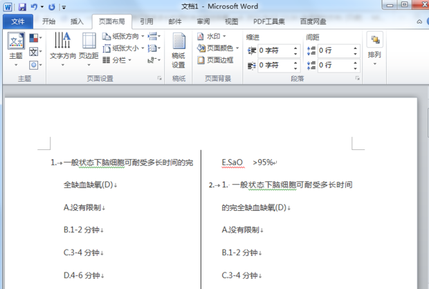
Task: Open theme colors dropdown
Action: coord(35,38)
